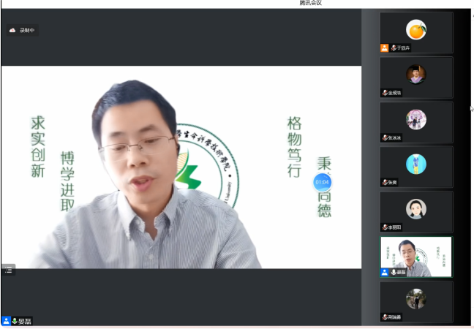
Task: Click the 01:04 blue timer bubble
Action: 322,181
